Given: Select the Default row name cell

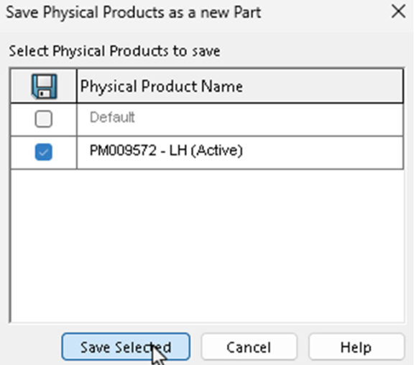Looking at the screenshot, I should click(x=240, y=119).
